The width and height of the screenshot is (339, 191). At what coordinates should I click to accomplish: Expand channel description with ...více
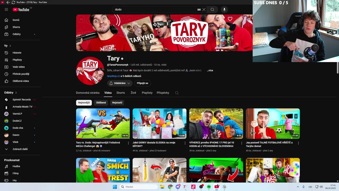pos(210,71)
